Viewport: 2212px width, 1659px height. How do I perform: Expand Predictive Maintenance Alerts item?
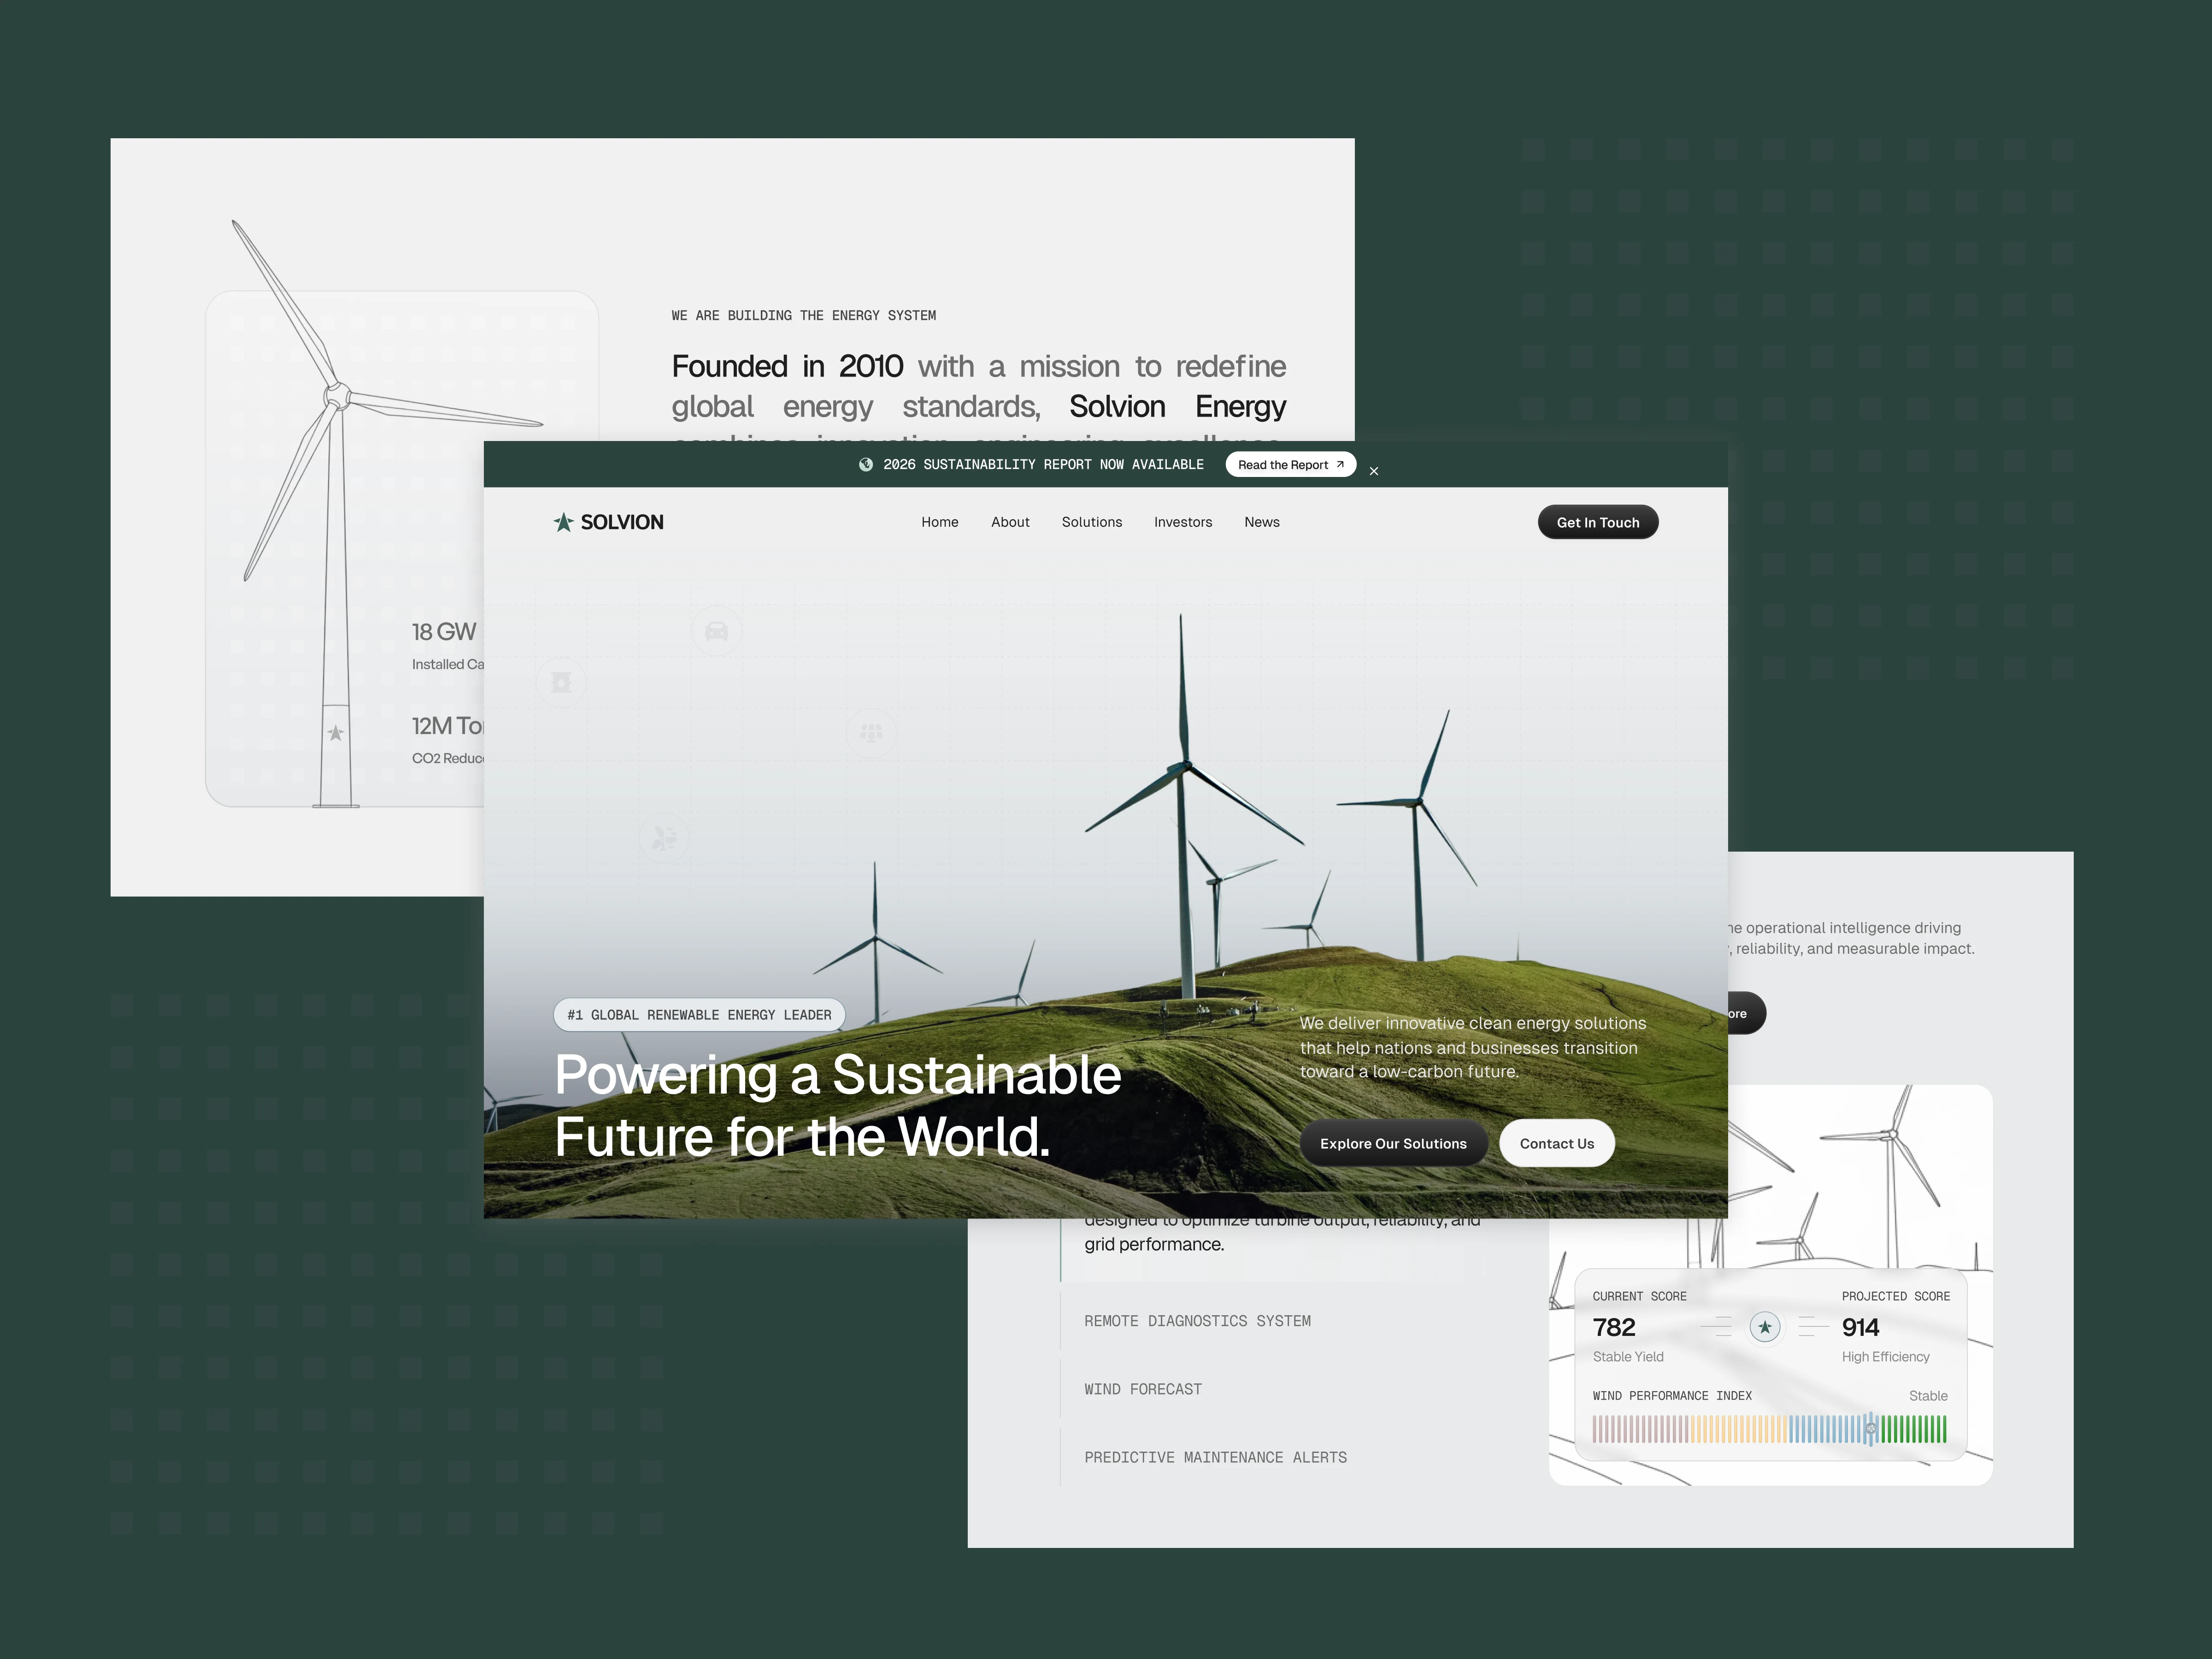click(x=1215, y=1457)
